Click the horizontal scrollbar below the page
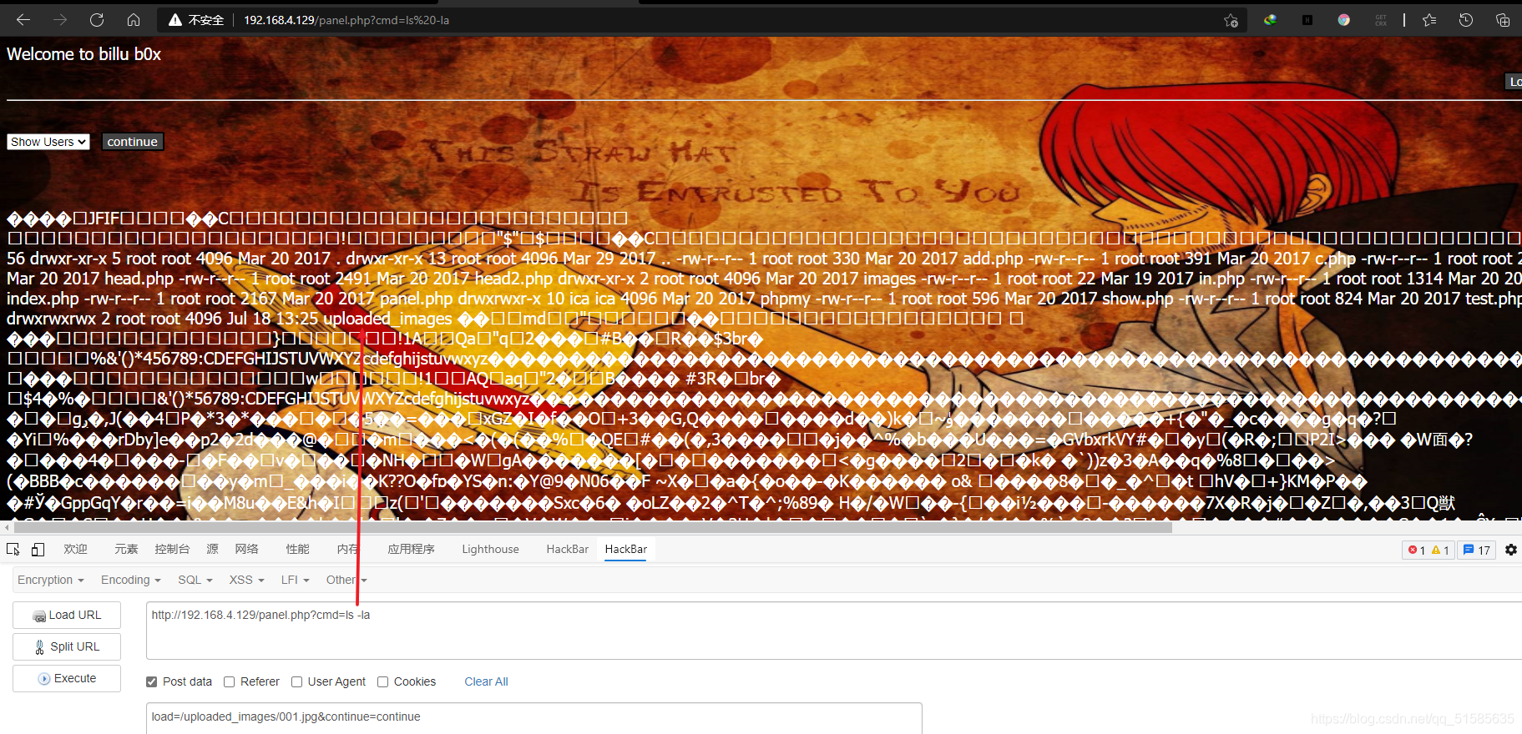Screen dimensions: 1522x734 (x=593, y=527)
